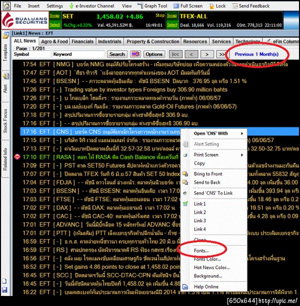Click the Bring to Front icon

(185, 173)
